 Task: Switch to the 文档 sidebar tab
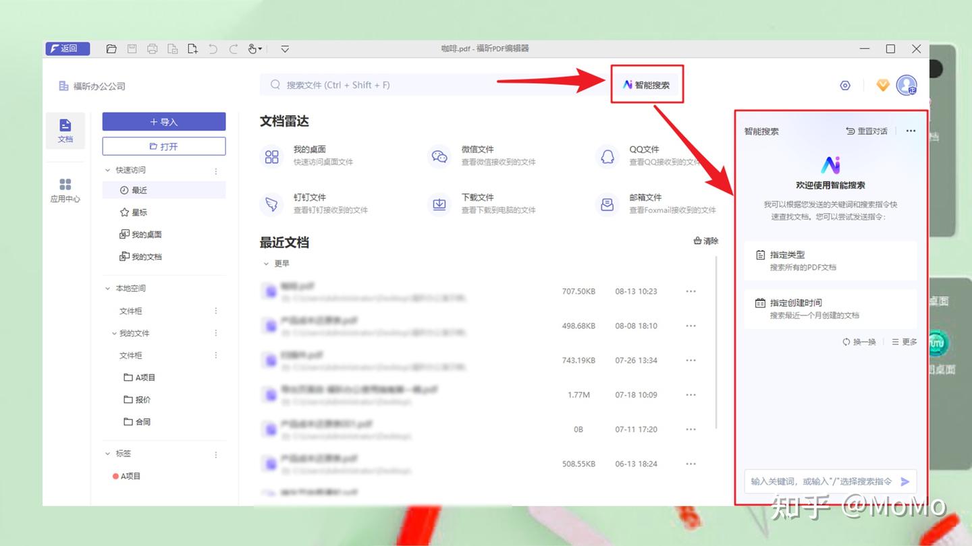point(65,131)
